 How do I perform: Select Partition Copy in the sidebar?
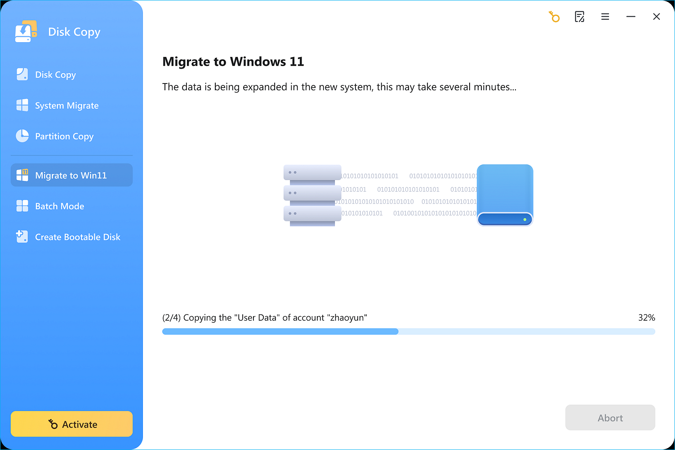71,136
